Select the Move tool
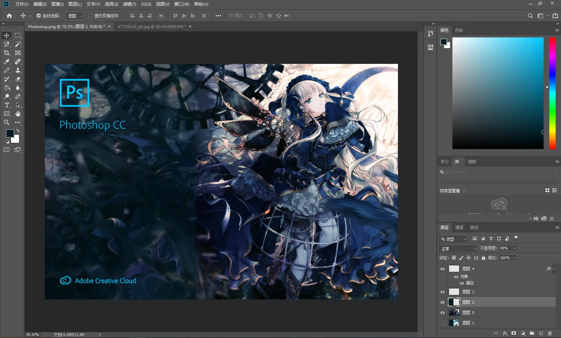 [x=7, y=35]
